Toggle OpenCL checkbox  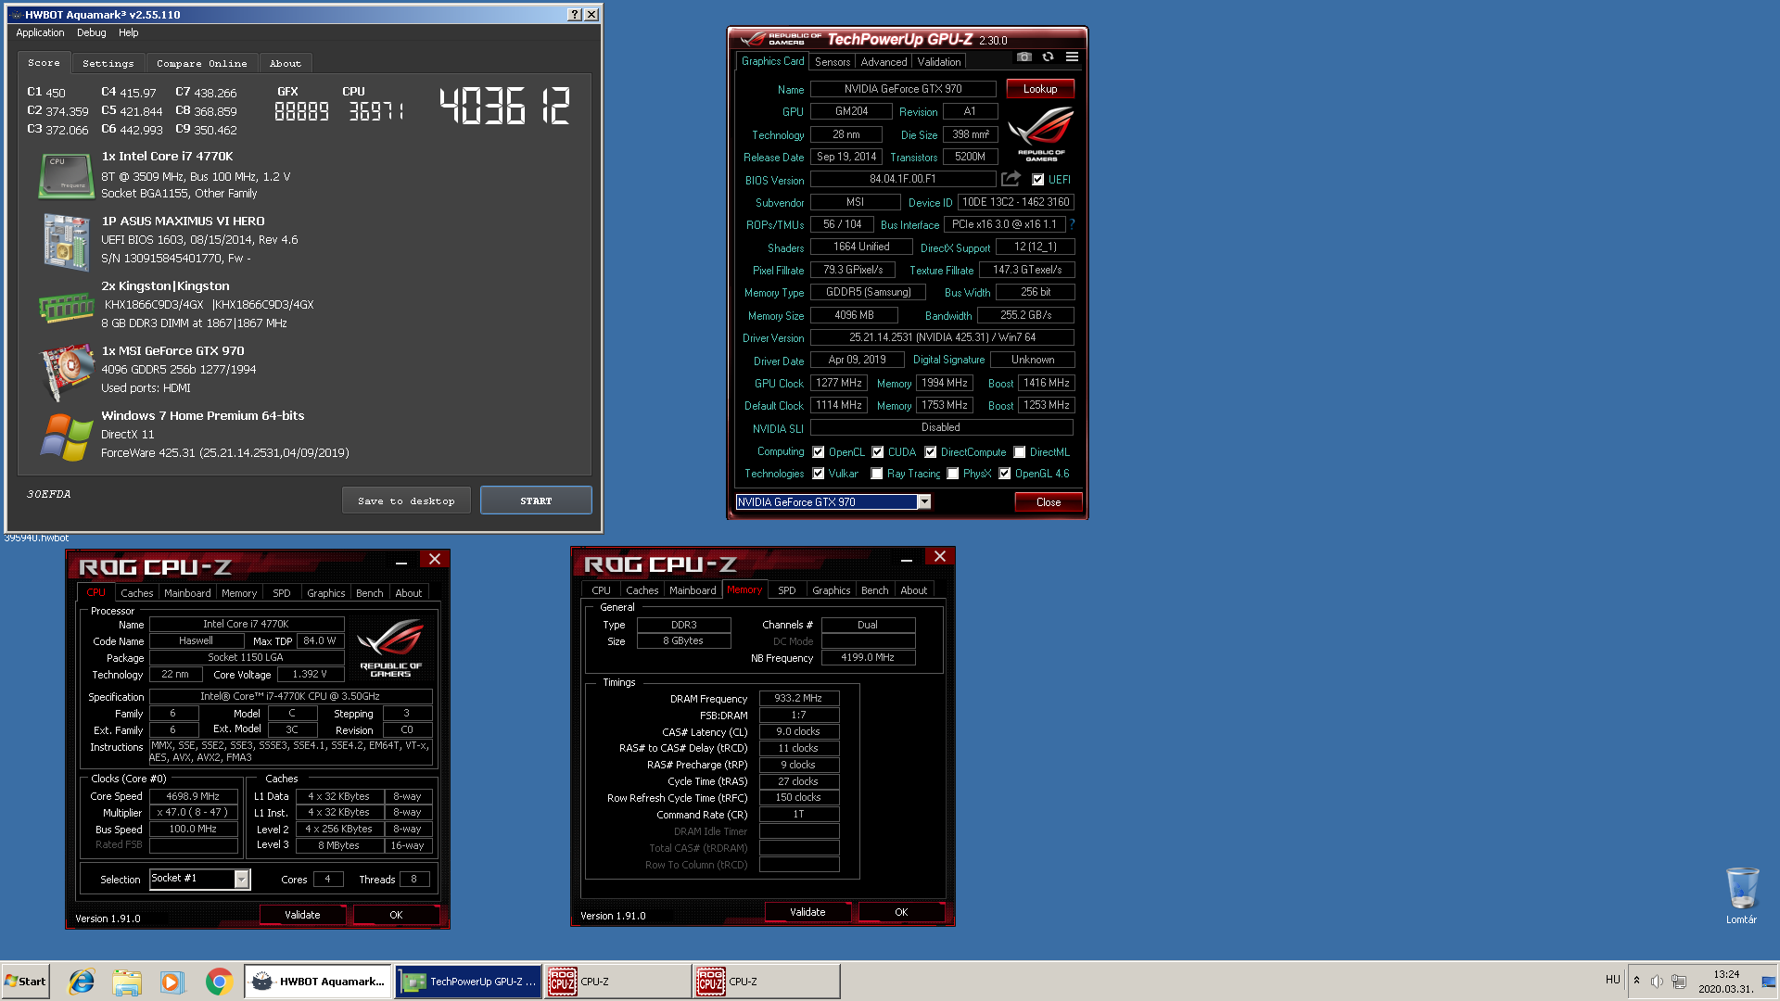coord(819,452)
